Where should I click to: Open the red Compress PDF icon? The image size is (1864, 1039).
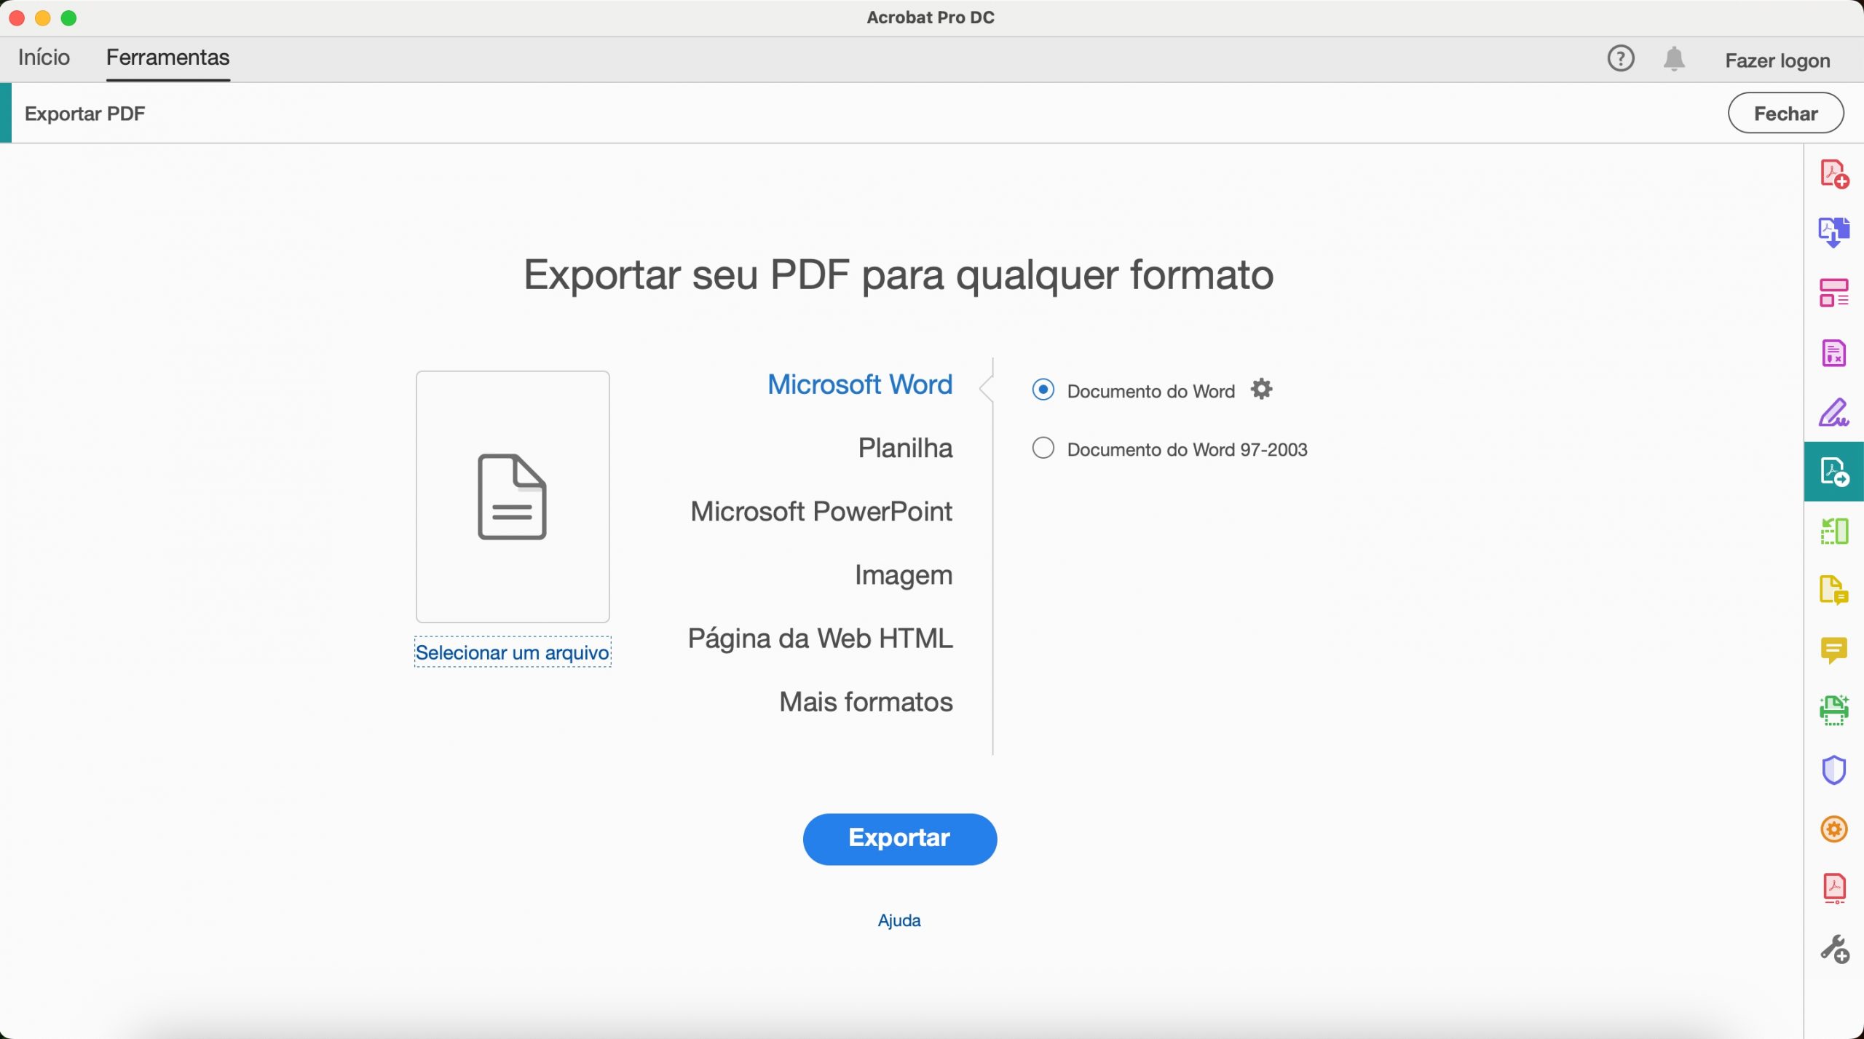(1834, 888)
